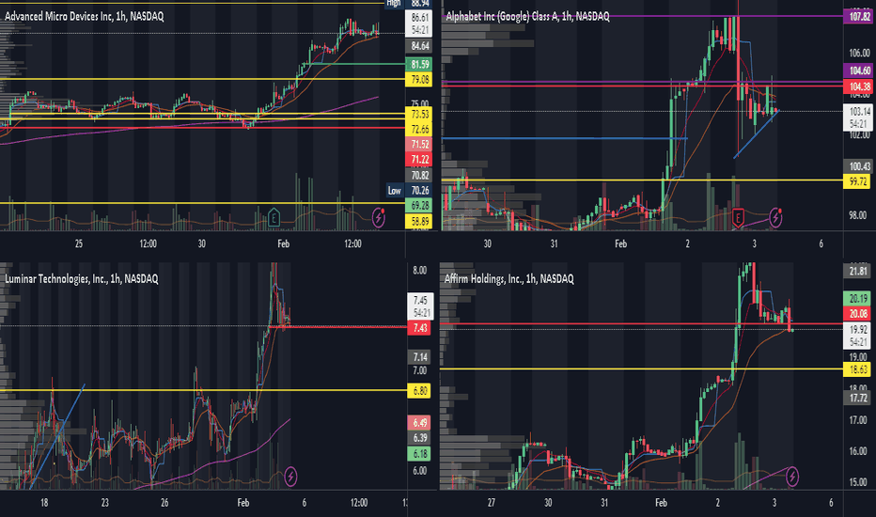Click the green 69.28 price label
The image size is (876, 517).
pyautogui.click(x=419, y=206)
